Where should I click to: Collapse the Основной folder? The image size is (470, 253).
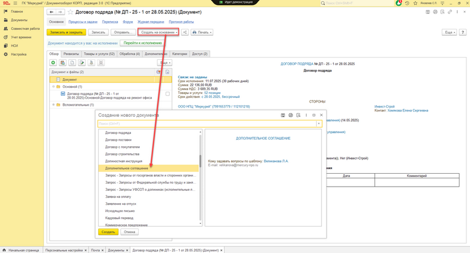[x=53, y=86]
